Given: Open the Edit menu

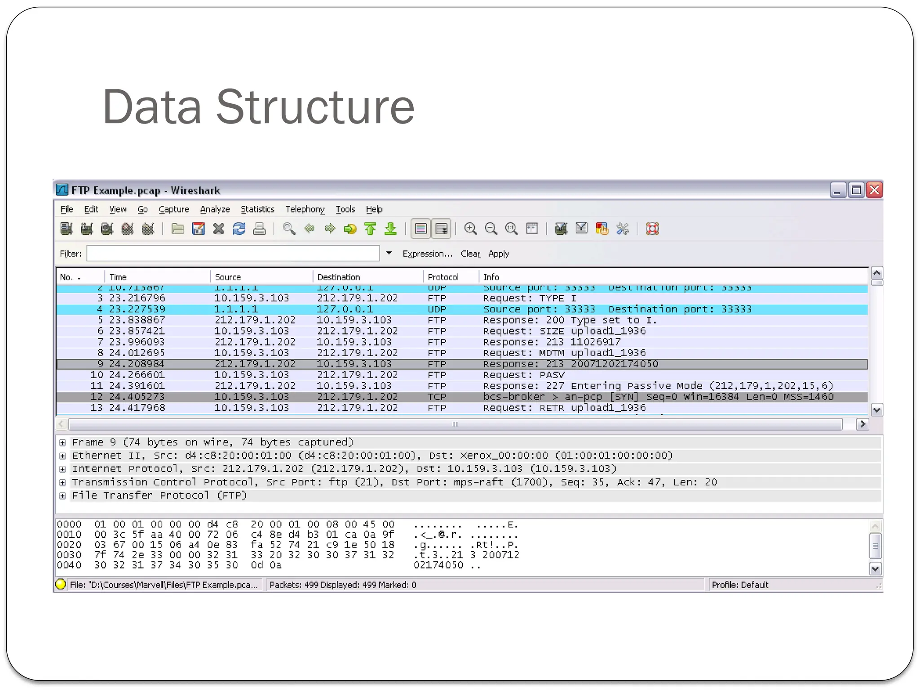Looking at the screenshot, I should coord(91,209).
